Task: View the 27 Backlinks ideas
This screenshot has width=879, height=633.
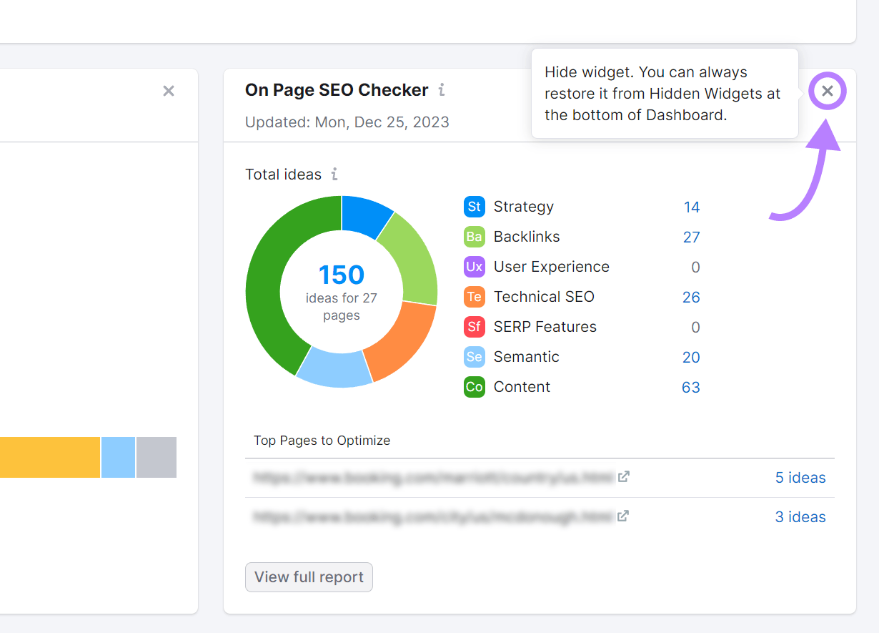Action: 691,237
